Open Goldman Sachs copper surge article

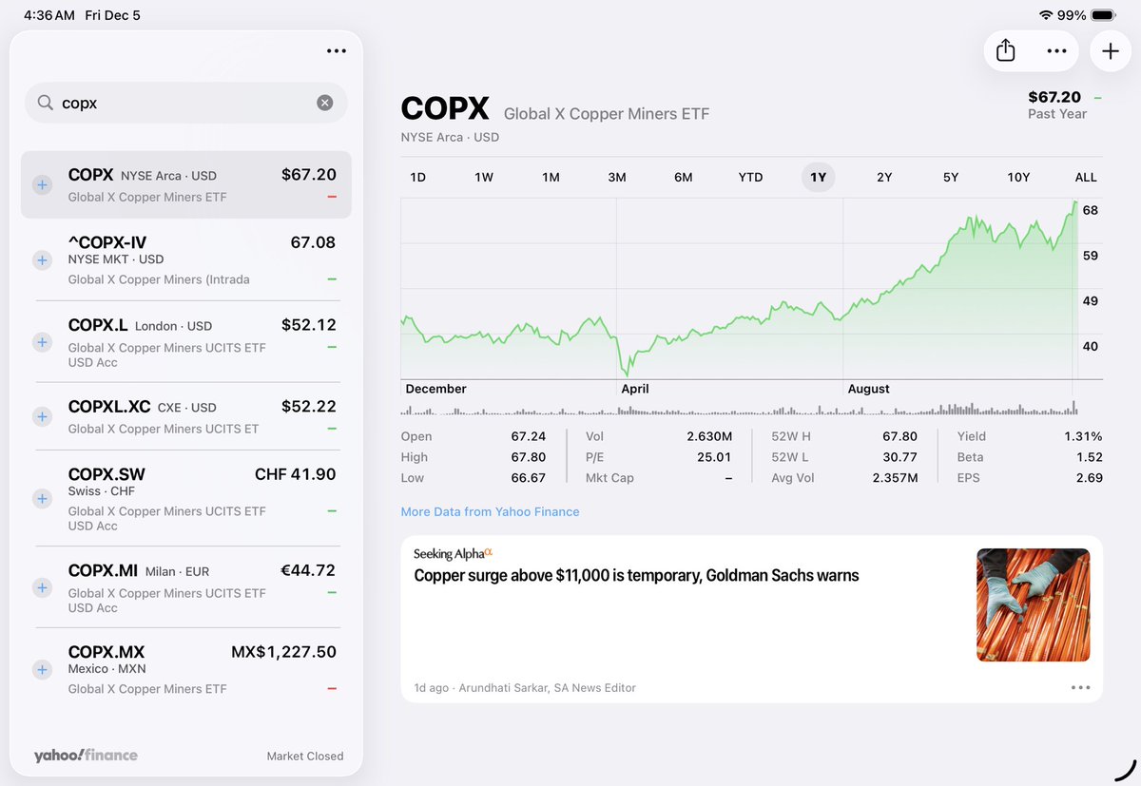(x=636, y=575)
